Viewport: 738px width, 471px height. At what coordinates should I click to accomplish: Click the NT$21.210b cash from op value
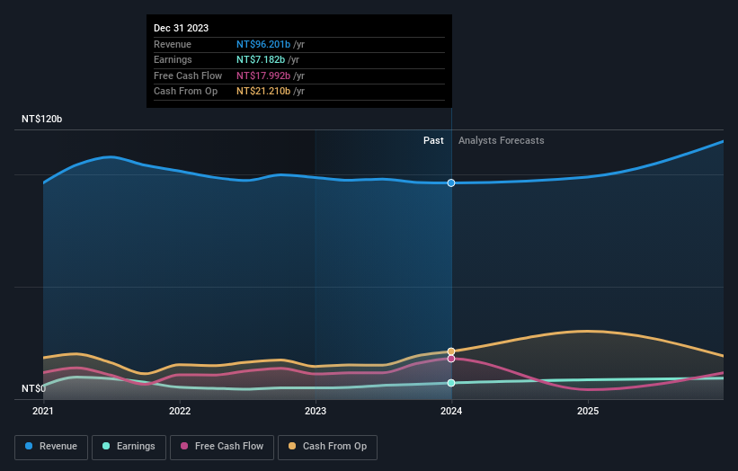pos(263,92)
